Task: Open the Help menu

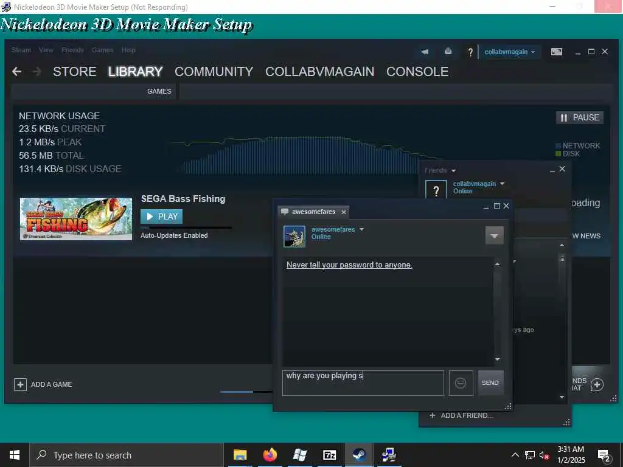Action: (x=128, y=50)
